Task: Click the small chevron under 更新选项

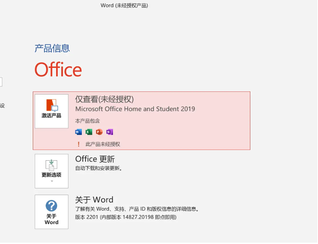Action: coord(52,181)
